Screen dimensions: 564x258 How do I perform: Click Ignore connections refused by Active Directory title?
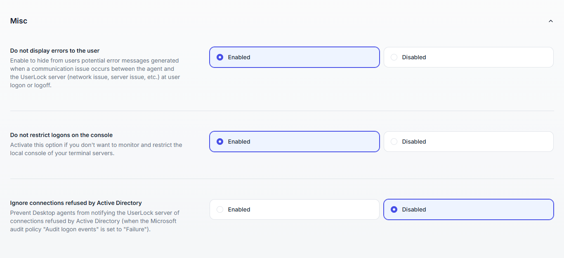tap(76, 203)
